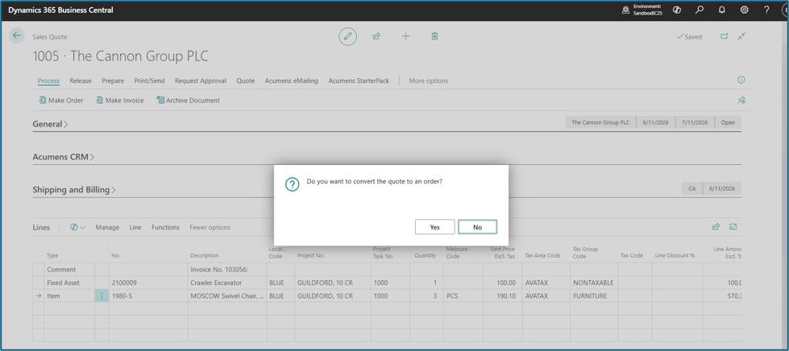789x351 pixels.
Task: Click CA summary in Shipping and Billing
Action: tap(692, 188)
